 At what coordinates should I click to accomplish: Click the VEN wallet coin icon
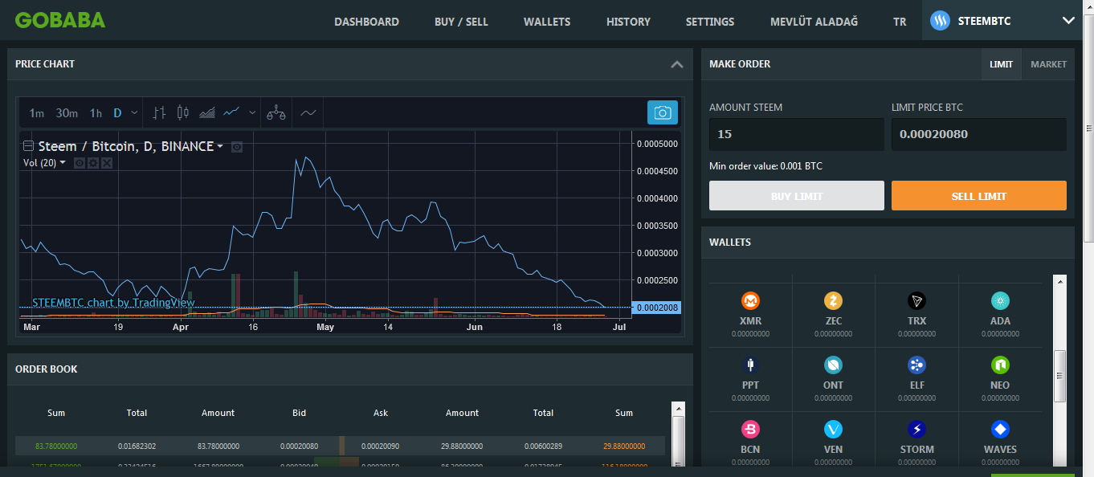point(834,430)
